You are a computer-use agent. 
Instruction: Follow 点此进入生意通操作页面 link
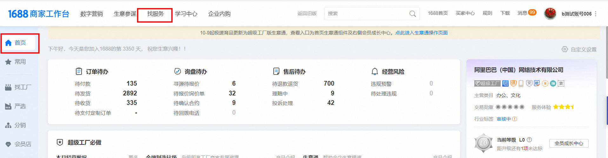[x=421, y=33]
